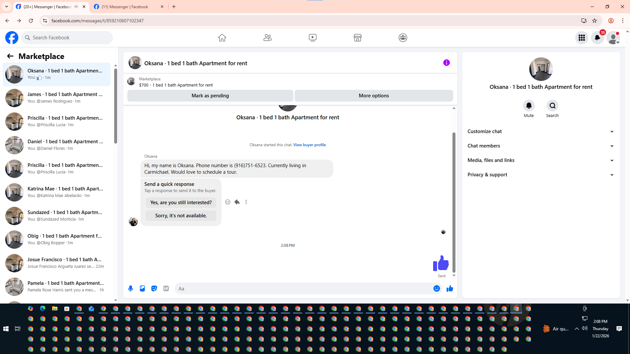The image size is (630, 354).
Task: Open conversation information purple icon
Action: point(447,63)
